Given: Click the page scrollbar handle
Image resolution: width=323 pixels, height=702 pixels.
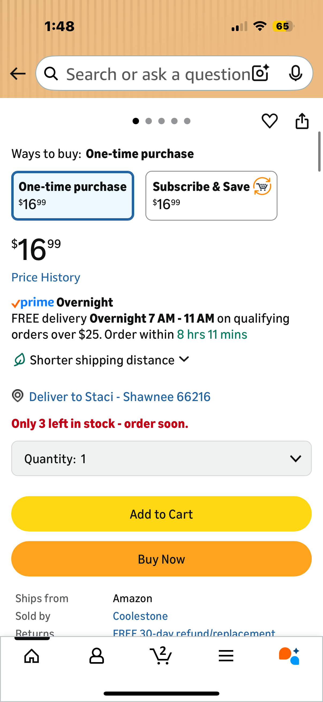Looking at the screenshot, I should coord(319,152).
